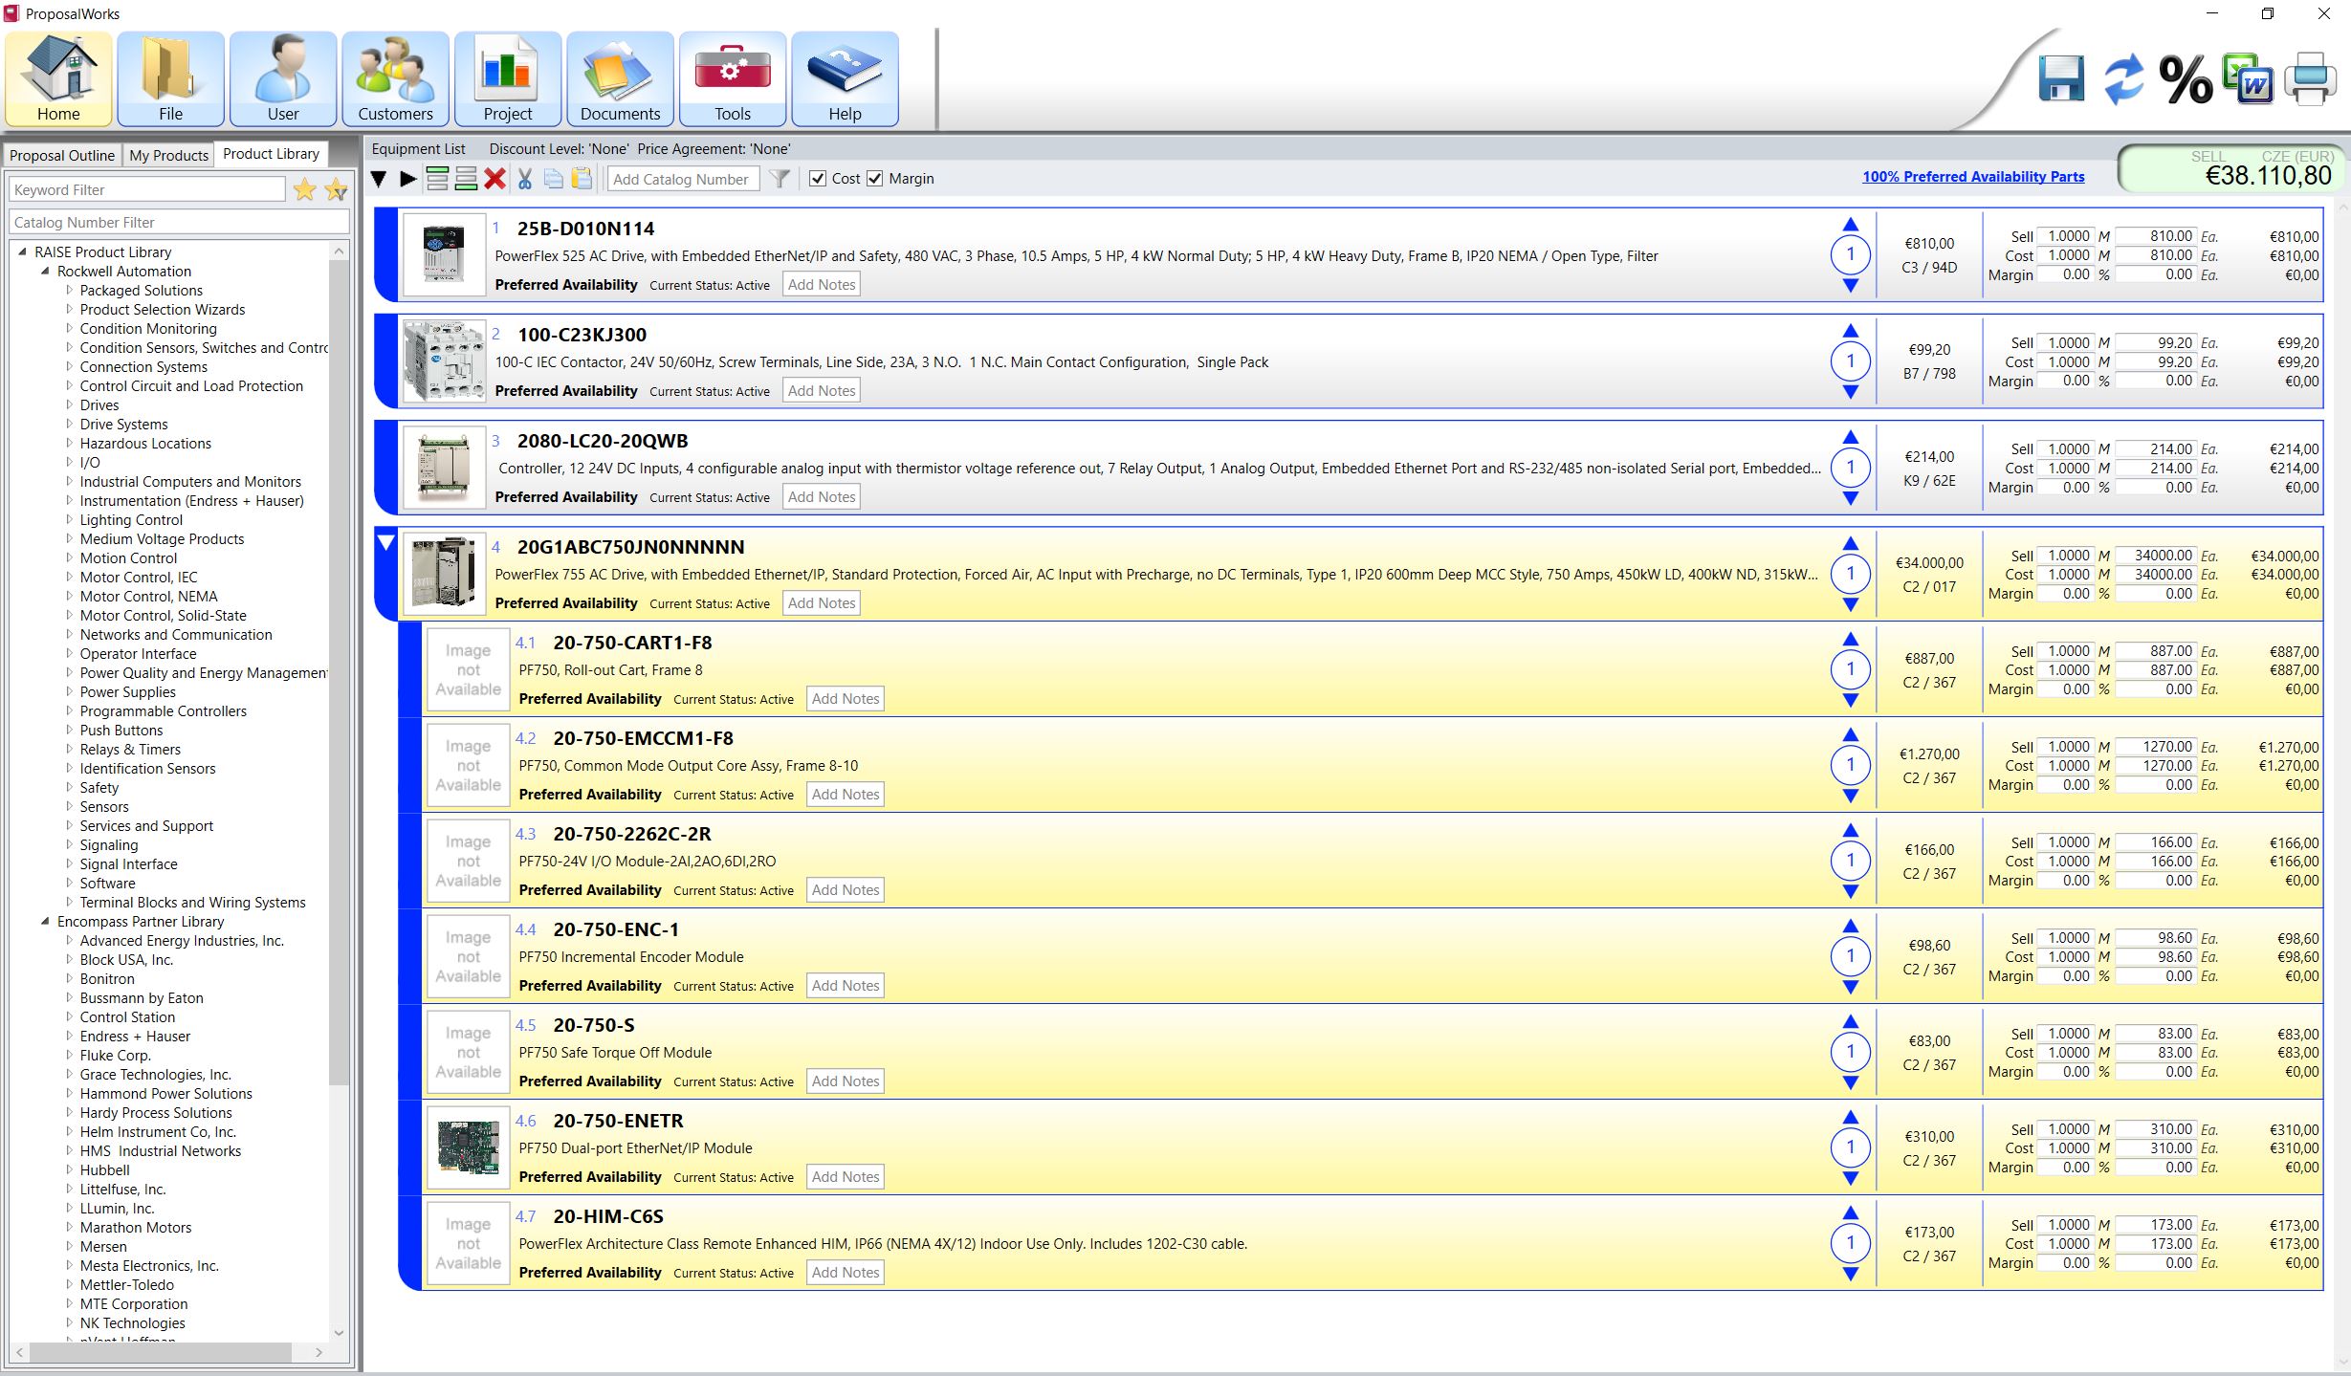Toggle the Cost checkbox
Screen dimensions: 2351x1376
[x=818, y=179]
